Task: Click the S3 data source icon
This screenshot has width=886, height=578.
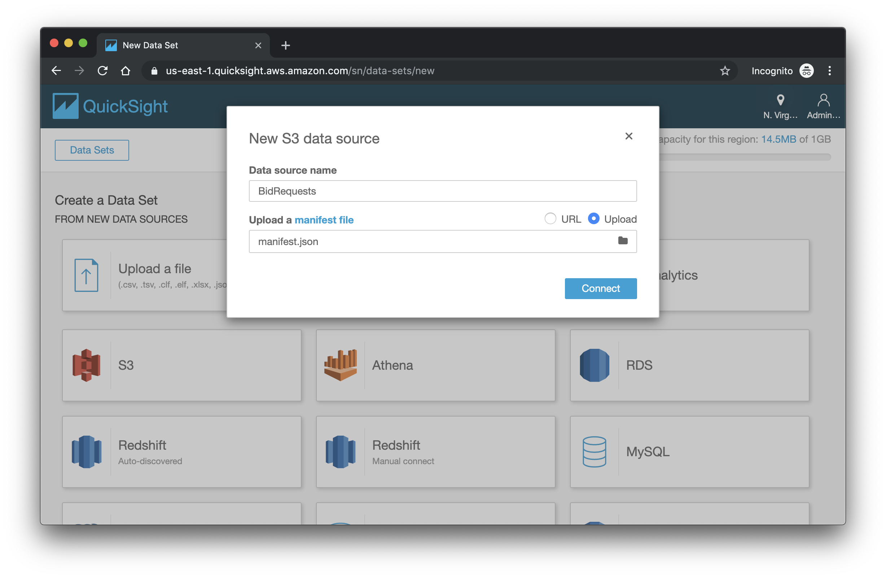Action: [86, 365]
